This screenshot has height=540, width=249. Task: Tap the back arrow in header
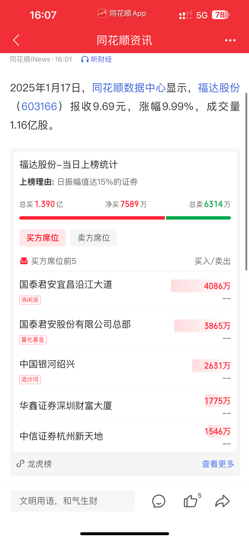pos(16,40)
